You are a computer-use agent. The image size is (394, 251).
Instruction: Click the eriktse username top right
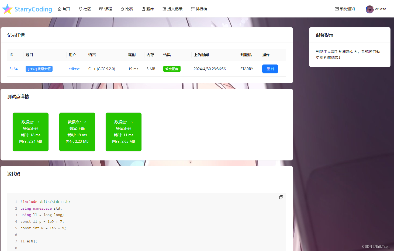(380, 9)
